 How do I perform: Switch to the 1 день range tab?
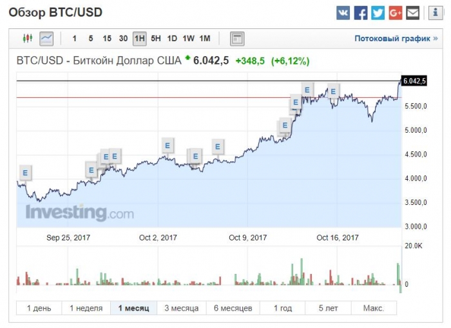[39, 308]
